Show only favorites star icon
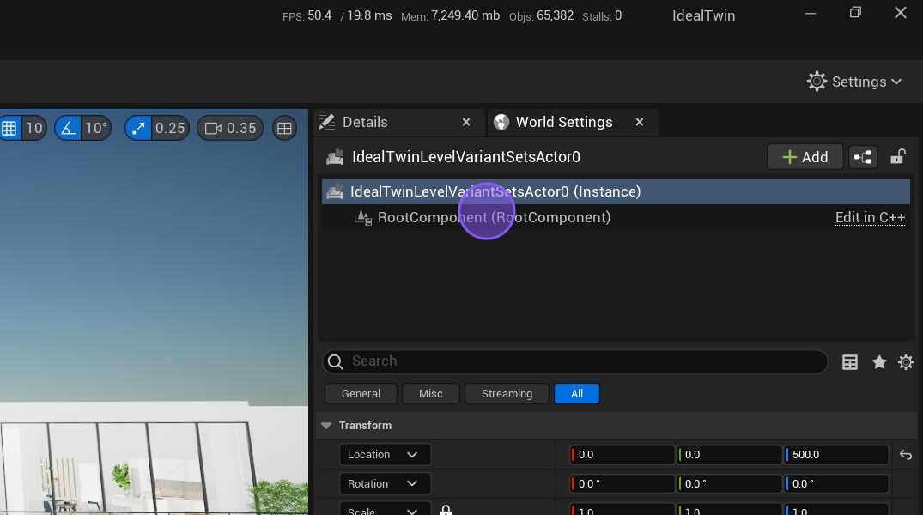 (x=879, y=362)
